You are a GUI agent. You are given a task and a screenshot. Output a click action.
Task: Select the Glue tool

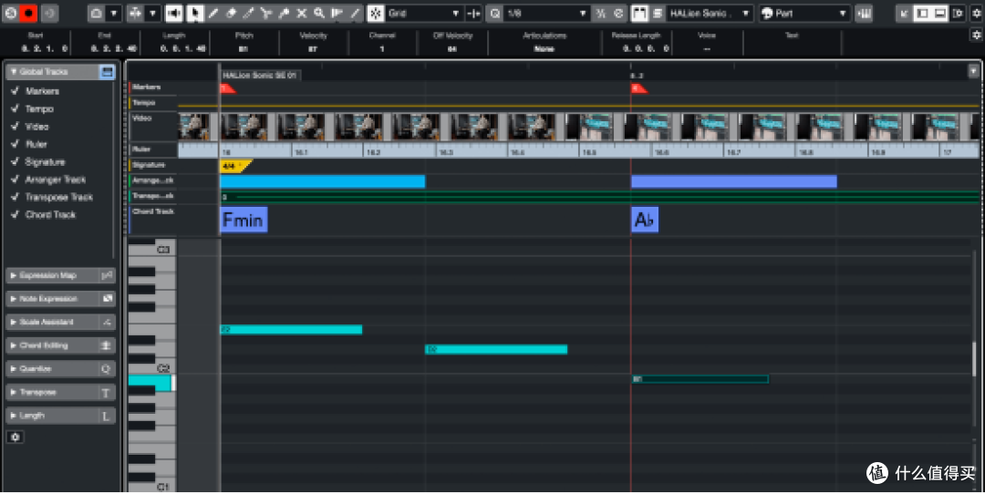[284, 13]
